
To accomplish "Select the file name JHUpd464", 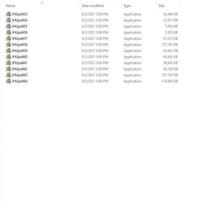I will click(x=20, y=81).
